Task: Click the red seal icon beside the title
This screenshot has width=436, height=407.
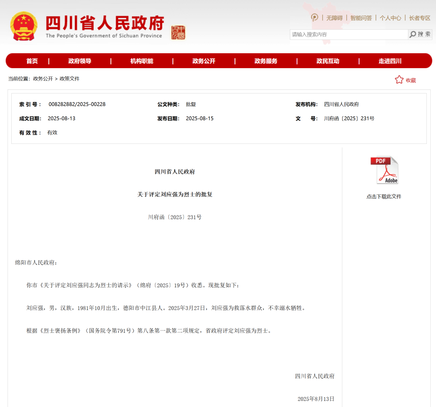Action: [x=178, y=32]
